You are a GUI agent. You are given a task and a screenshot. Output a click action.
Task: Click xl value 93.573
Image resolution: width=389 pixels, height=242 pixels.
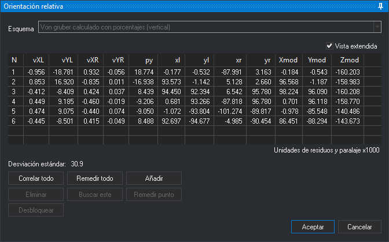pyautogui.click(x=171, y=82)
